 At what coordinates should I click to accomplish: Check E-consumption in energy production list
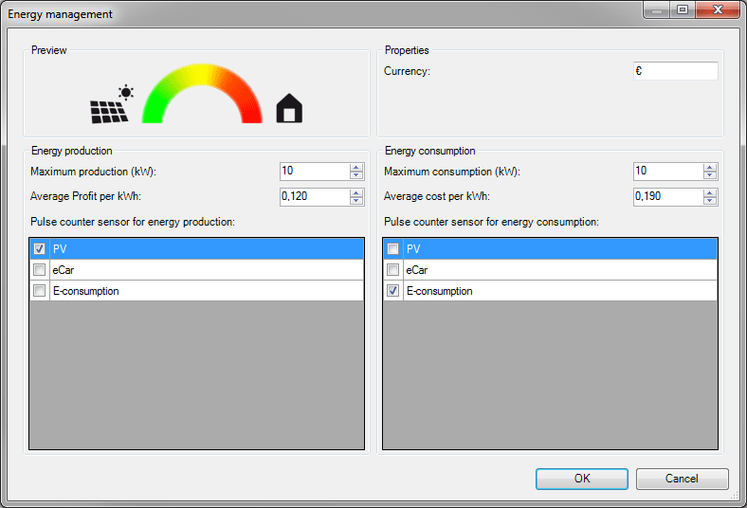point(39,291)
